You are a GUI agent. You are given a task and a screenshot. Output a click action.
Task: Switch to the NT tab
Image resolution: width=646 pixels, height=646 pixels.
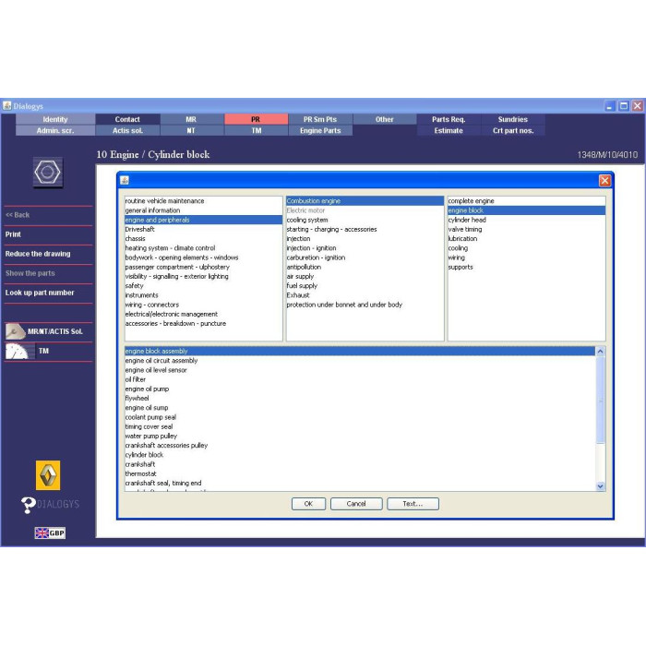[x=191, y=131]
